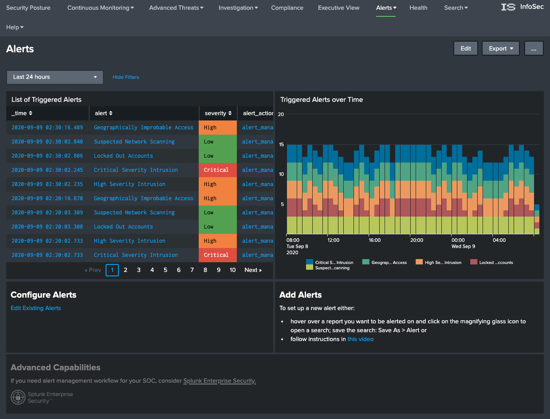
Task: Open the Edit Existing Alerts link
Action: (x=35, y=308)
